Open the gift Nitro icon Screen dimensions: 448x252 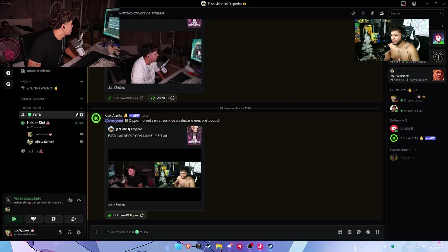coord(340,232)
